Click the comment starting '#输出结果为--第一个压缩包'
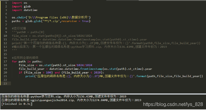Viewport: 206px width, 110px height. point(89,47)
